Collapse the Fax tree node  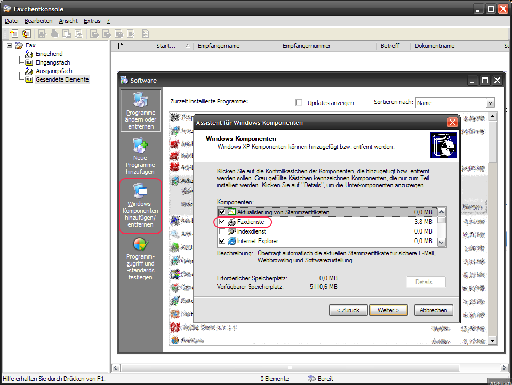click(x=9, y=45)
